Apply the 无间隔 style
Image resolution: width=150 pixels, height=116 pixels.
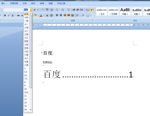coord(113,12)
